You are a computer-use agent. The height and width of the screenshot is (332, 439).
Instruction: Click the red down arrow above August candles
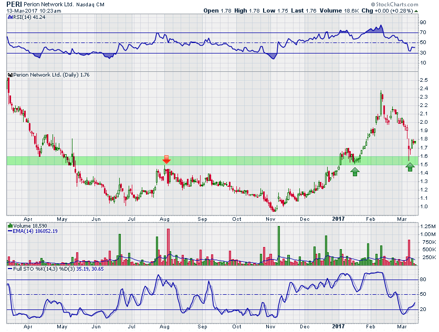click(166, 159)
